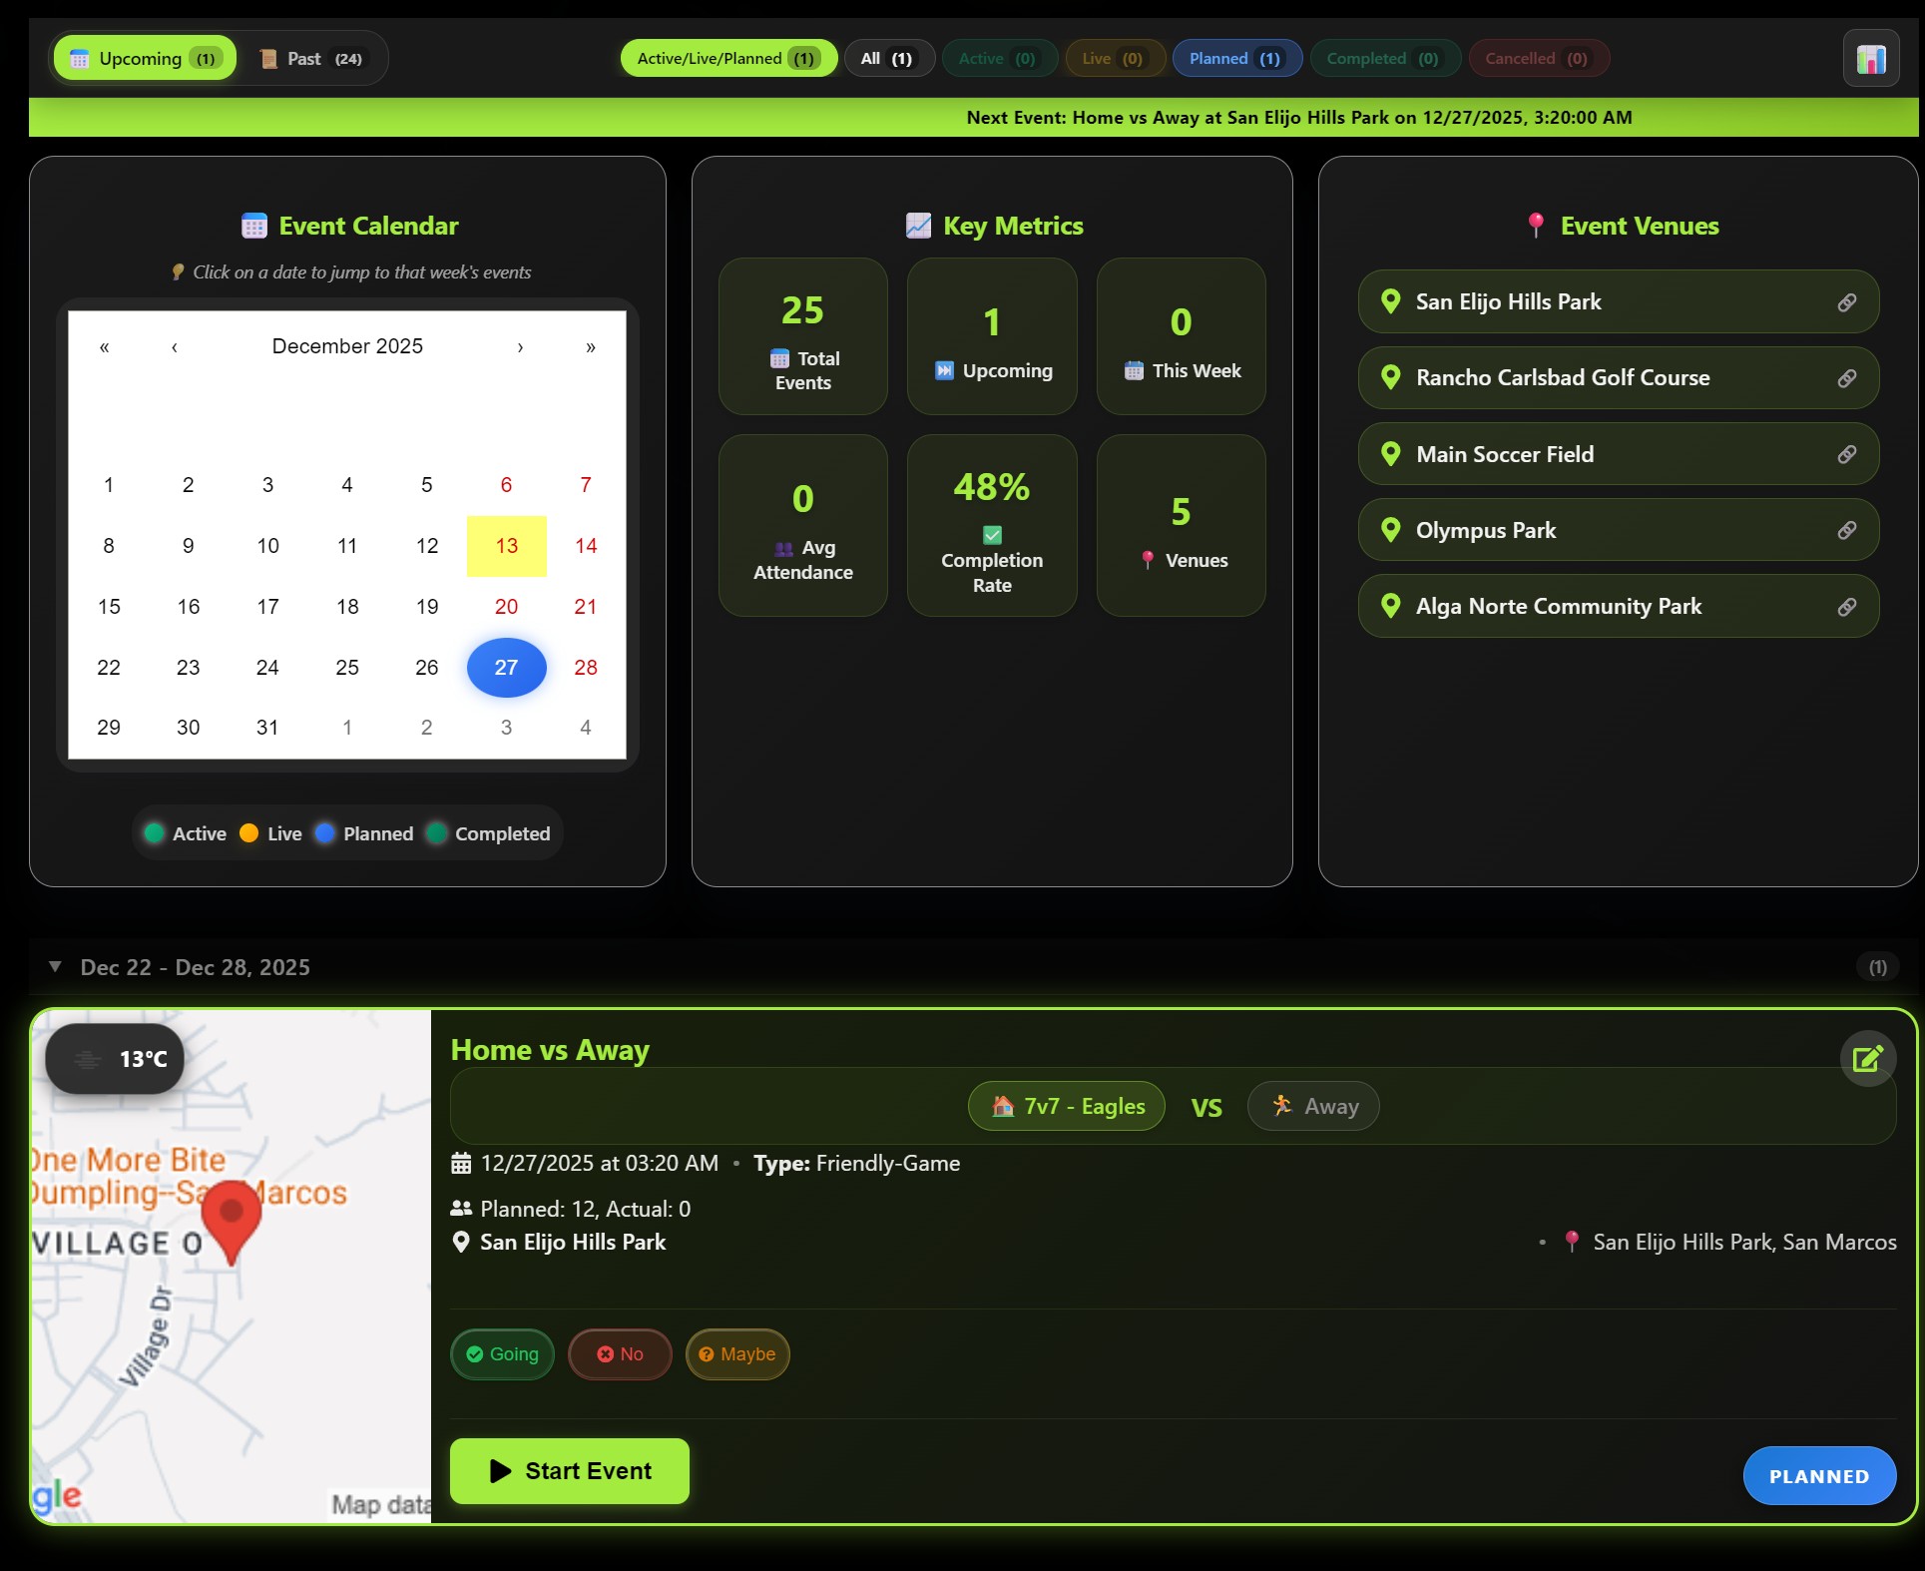The image size is (1925, 1571).
Task: Click the location pin icon for Main Soccer Field
Action: [x=1391, y=453]
